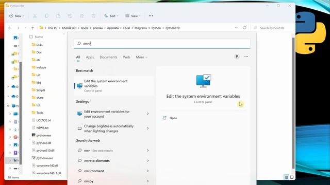This screenshot has width=330, height=185.
Task: Collapse the This PC tree node
Action: click(8, 106)
